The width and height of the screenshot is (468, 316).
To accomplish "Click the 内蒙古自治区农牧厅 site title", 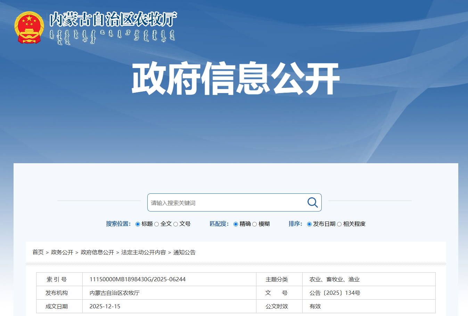I will click(113, 19).
